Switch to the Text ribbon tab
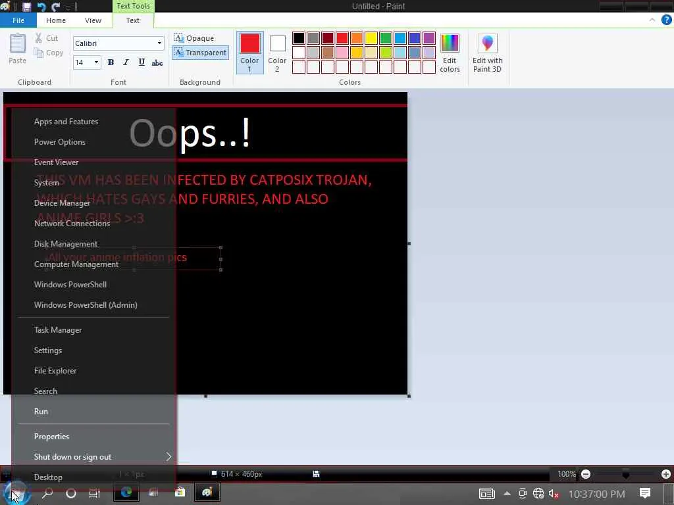Screen dimensions: 674x505 coord(133,20)
